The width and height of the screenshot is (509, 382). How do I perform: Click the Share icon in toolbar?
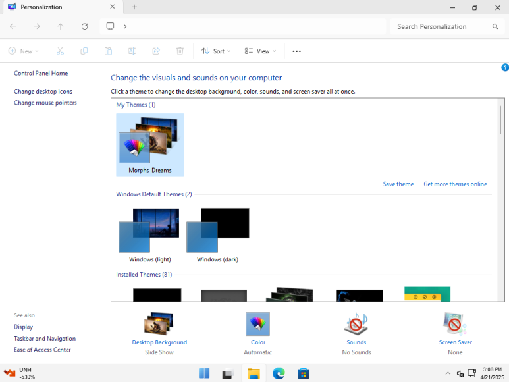(x=156, y=51)
